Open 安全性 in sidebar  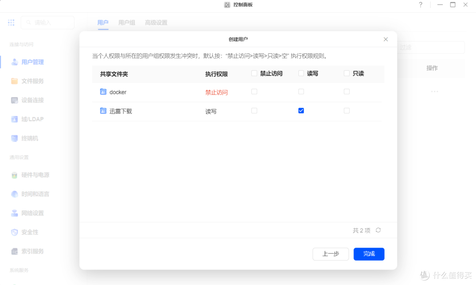pyautogui.click(x=30, y=232)
